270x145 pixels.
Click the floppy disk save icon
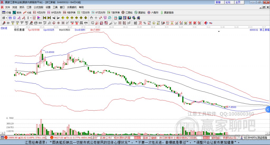[x=129, y=18]
